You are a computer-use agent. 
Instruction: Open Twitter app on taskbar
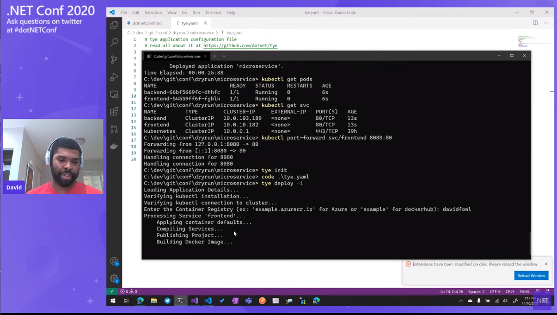click(x=167, y=301)
